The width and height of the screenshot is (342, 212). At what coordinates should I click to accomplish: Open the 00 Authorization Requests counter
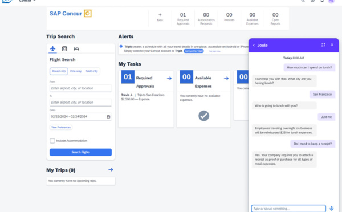[x=206, y=18]
